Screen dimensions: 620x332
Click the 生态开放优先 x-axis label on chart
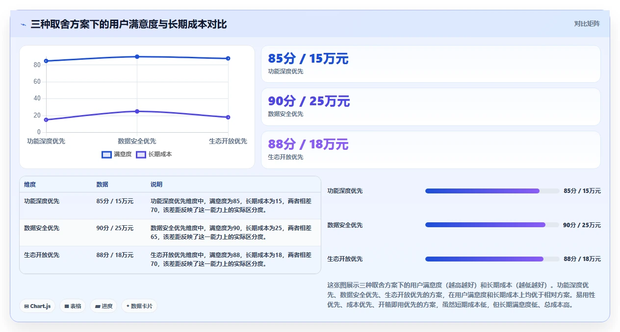pos(228,141)
